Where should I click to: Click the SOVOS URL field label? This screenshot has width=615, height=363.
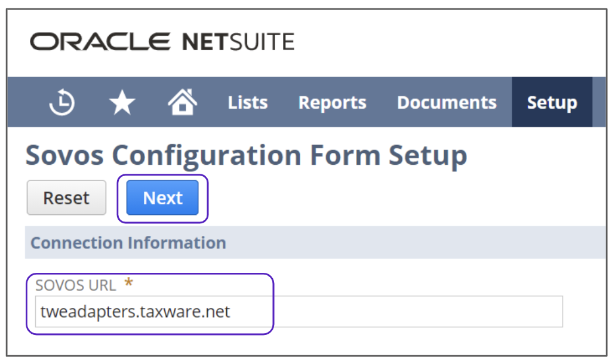click(75, 285)
